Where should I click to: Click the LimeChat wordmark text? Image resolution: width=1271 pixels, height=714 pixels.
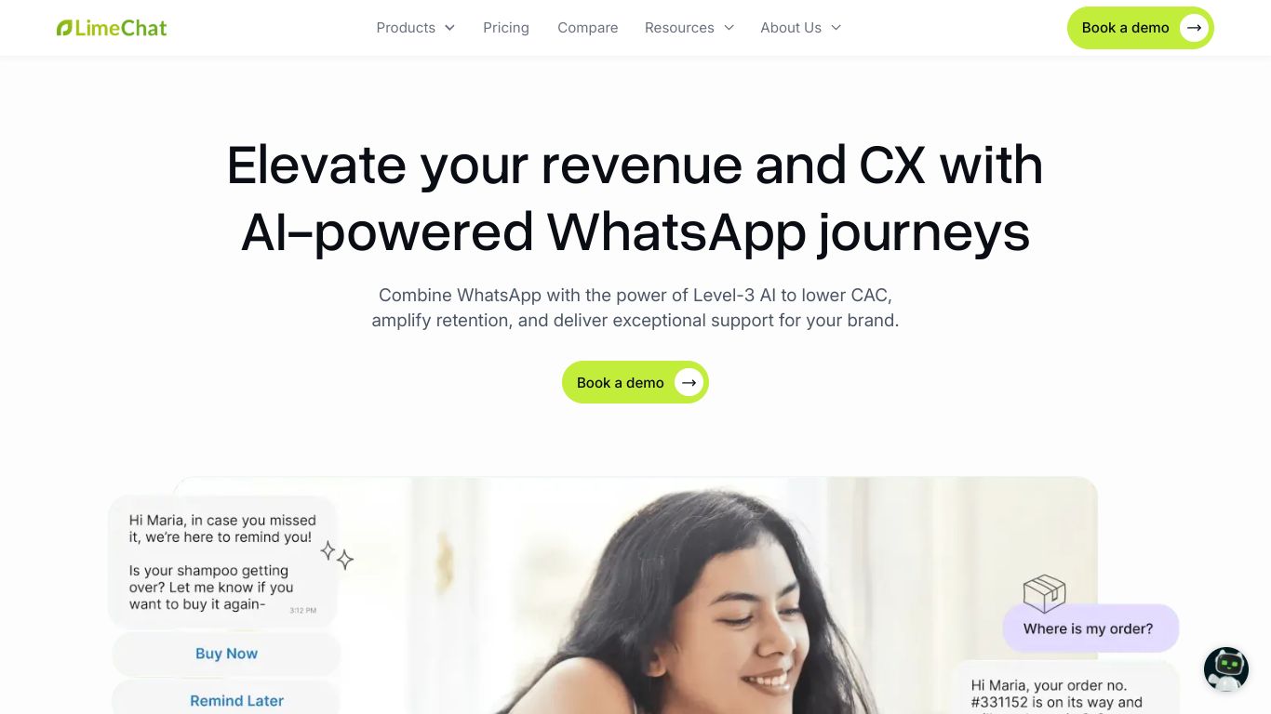(121, 28)
